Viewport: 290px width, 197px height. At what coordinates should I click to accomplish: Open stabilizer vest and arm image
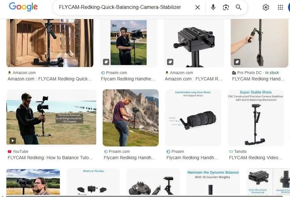[153, 182]
